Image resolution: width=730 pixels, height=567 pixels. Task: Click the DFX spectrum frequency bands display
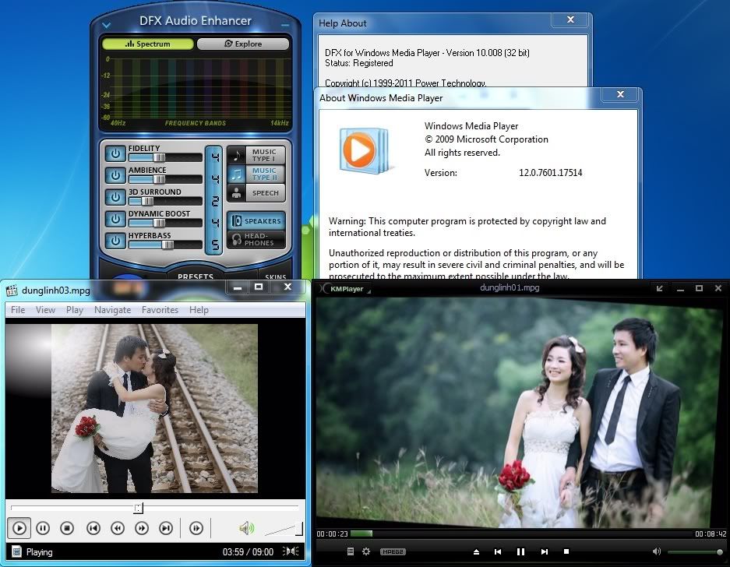[196, 91]
